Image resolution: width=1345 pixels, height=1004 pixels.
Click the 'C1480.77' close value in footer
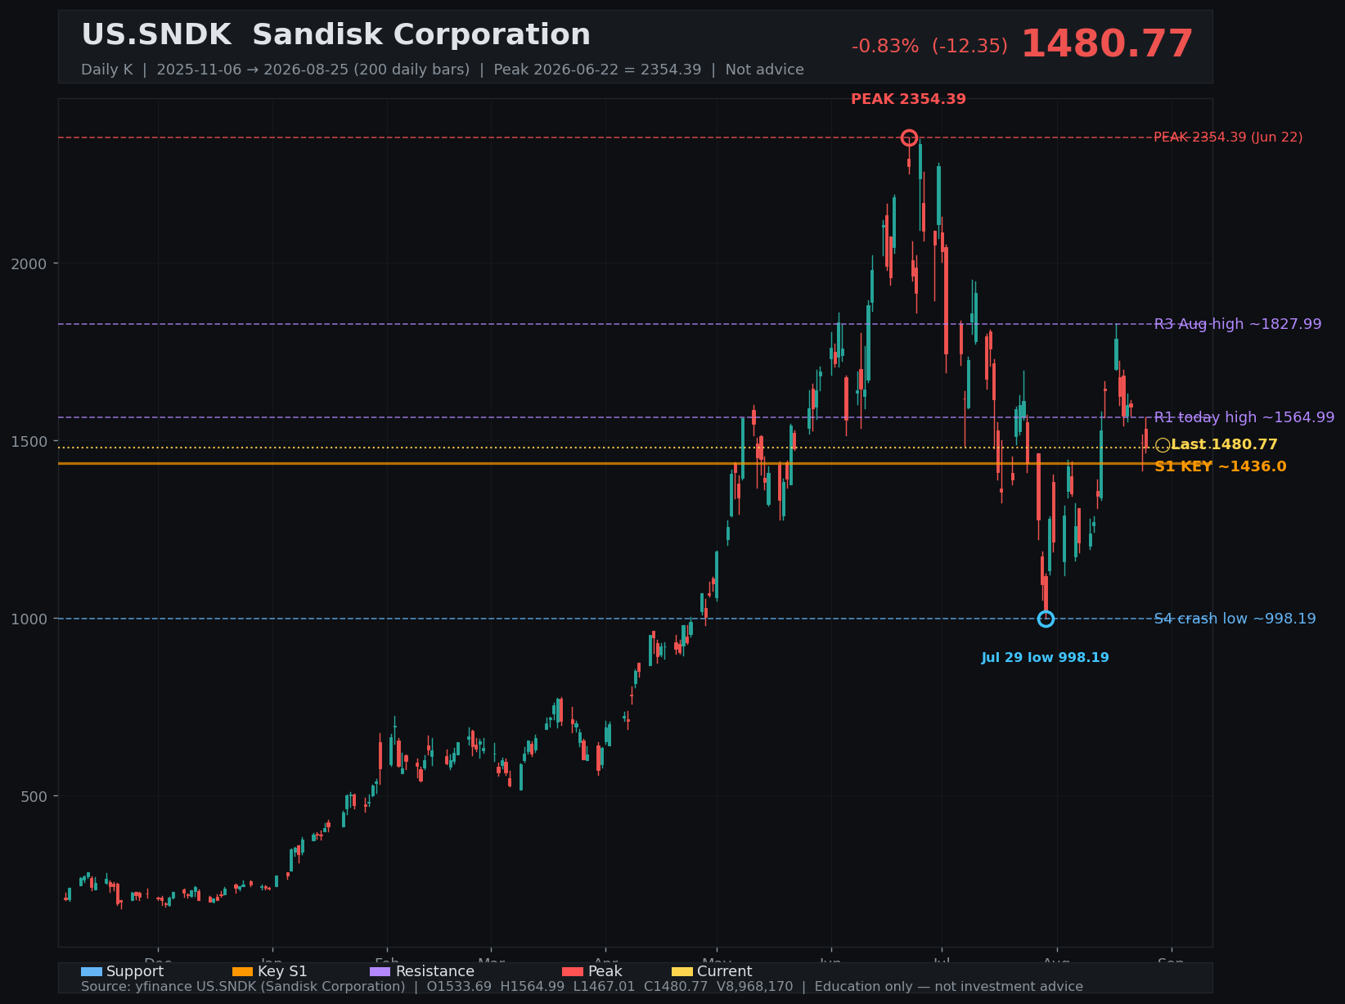(676, 987)
